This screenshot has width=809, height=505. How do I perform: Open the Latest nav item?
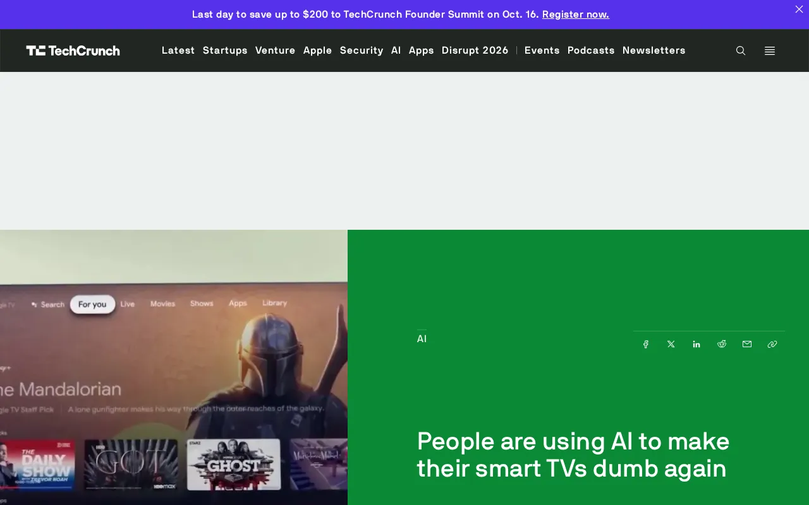click(178, 50)
